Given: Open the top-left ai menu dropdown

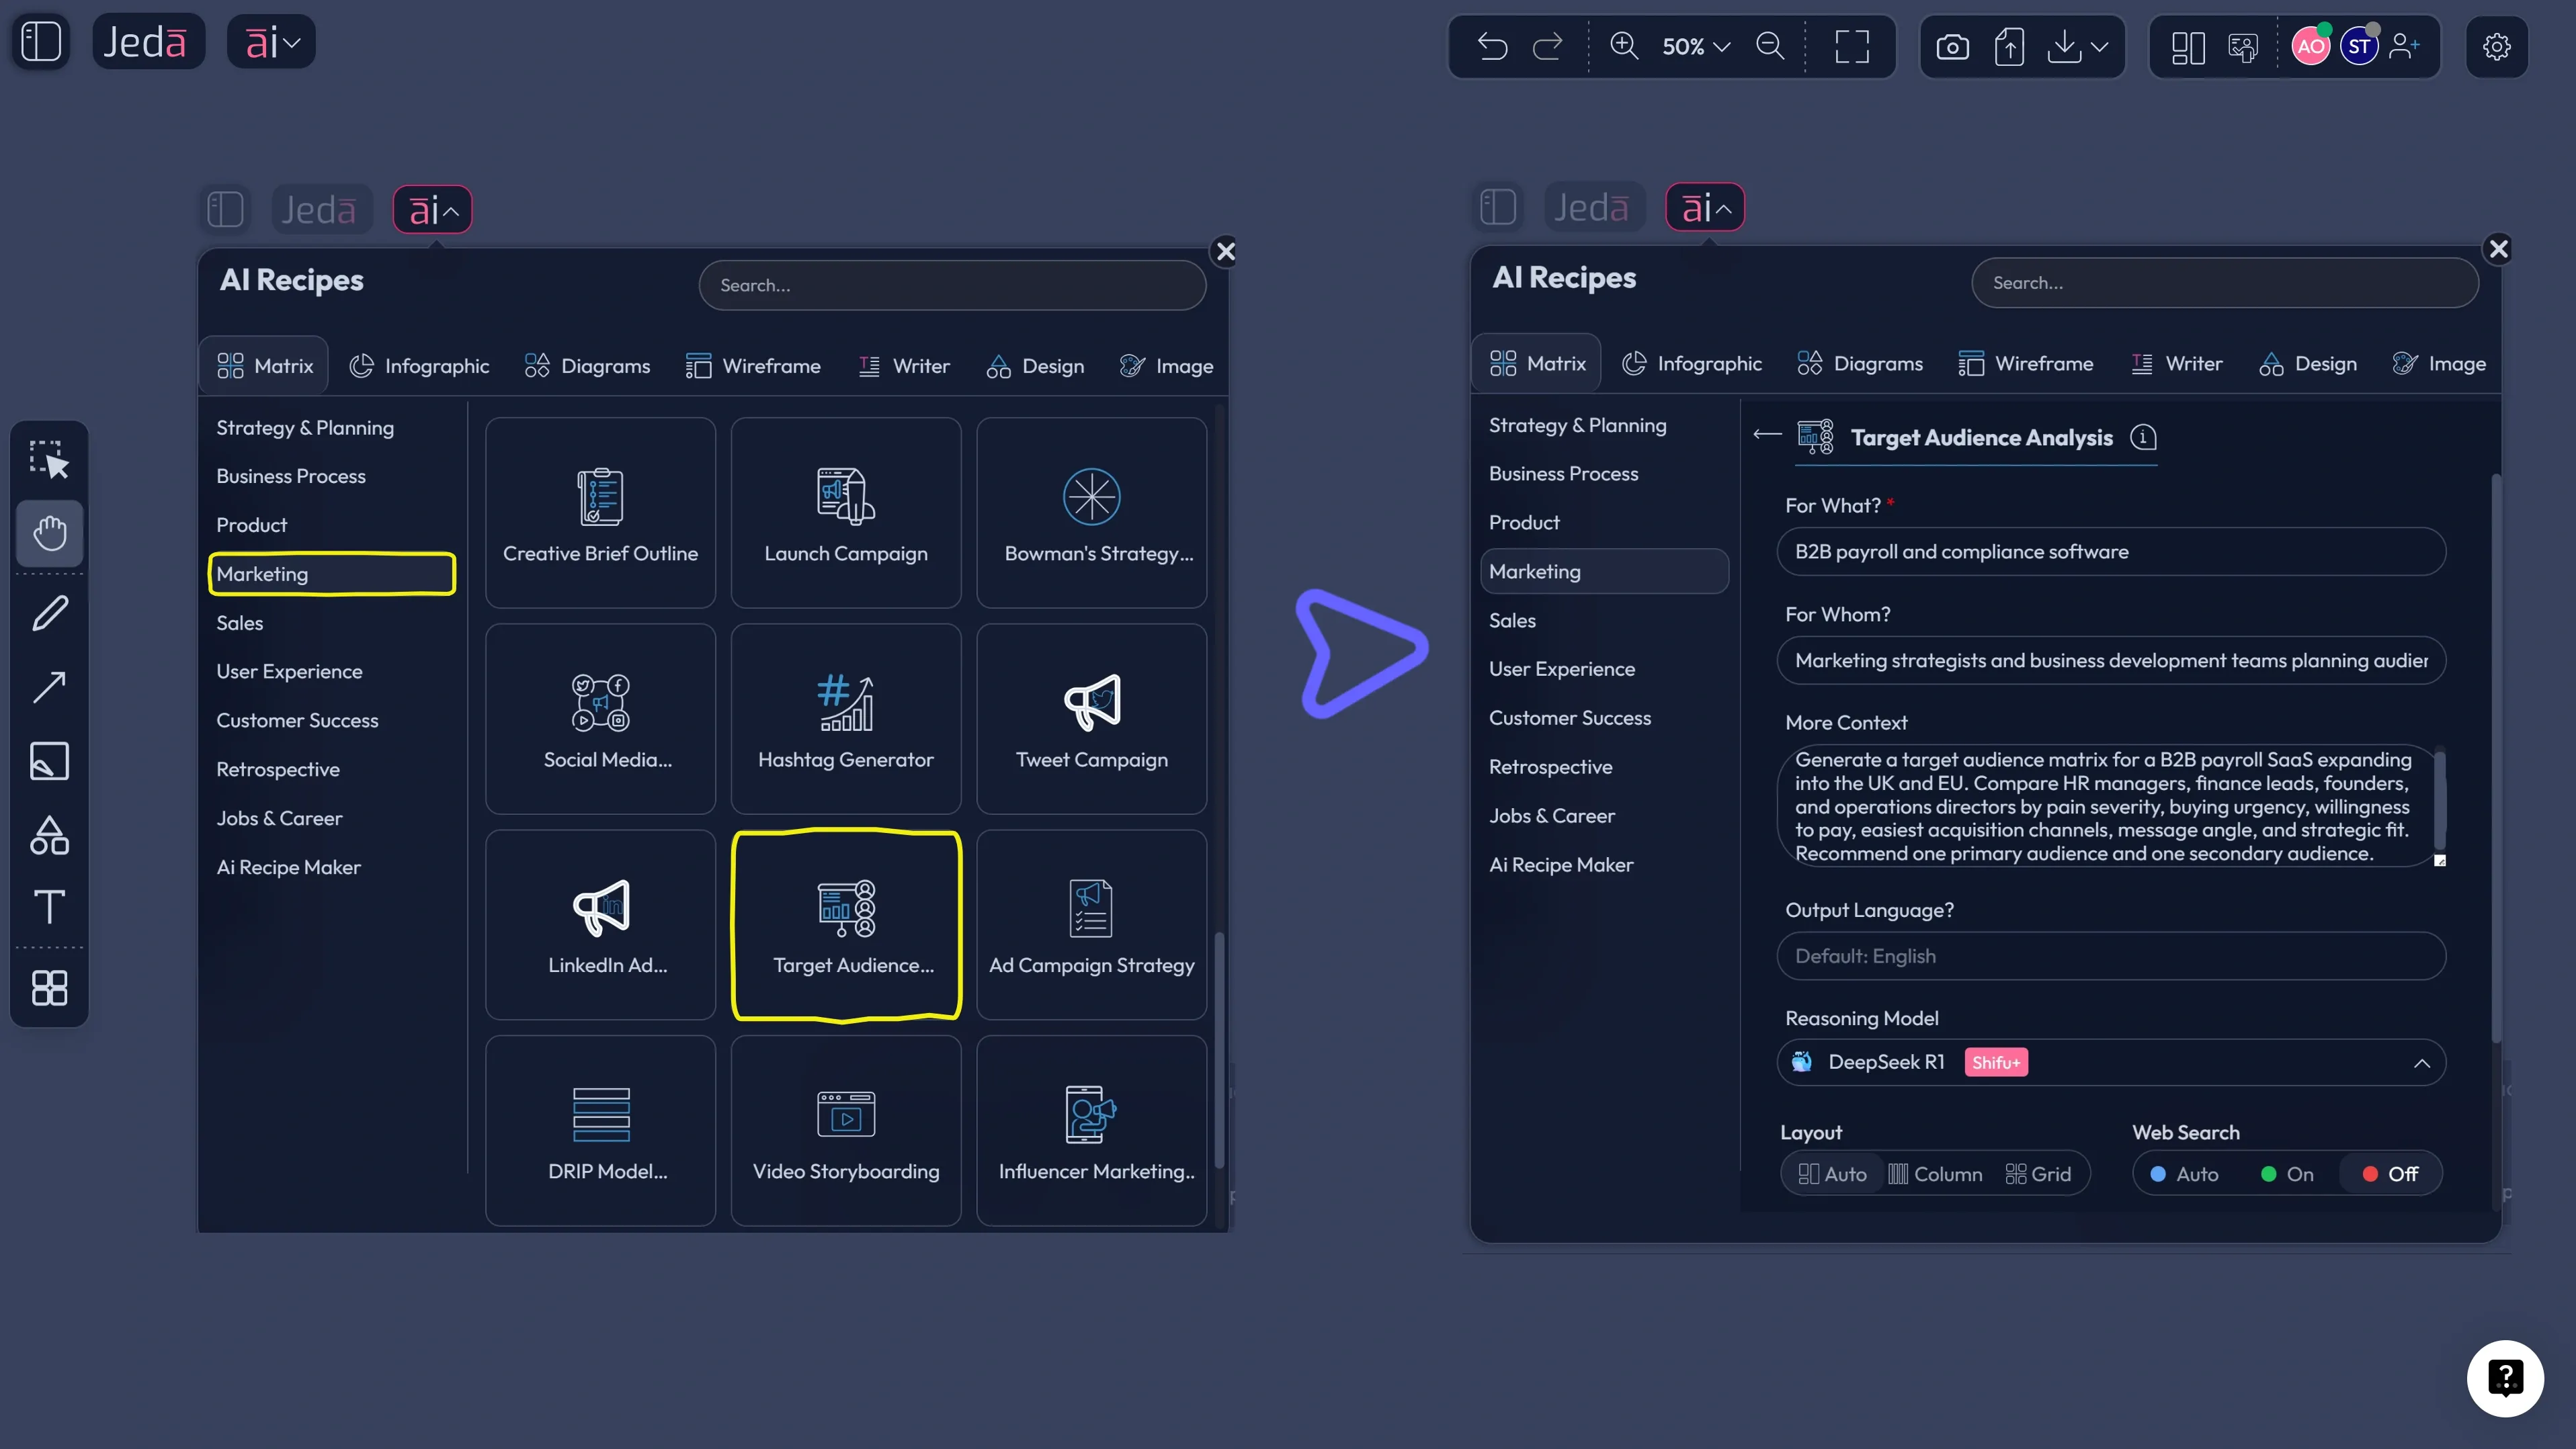Looking at the screenshot, I should [272, 42].
